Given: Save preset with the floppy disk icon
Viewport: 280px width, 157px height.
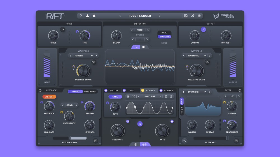Looking at the screenshot, I should 186,16.
